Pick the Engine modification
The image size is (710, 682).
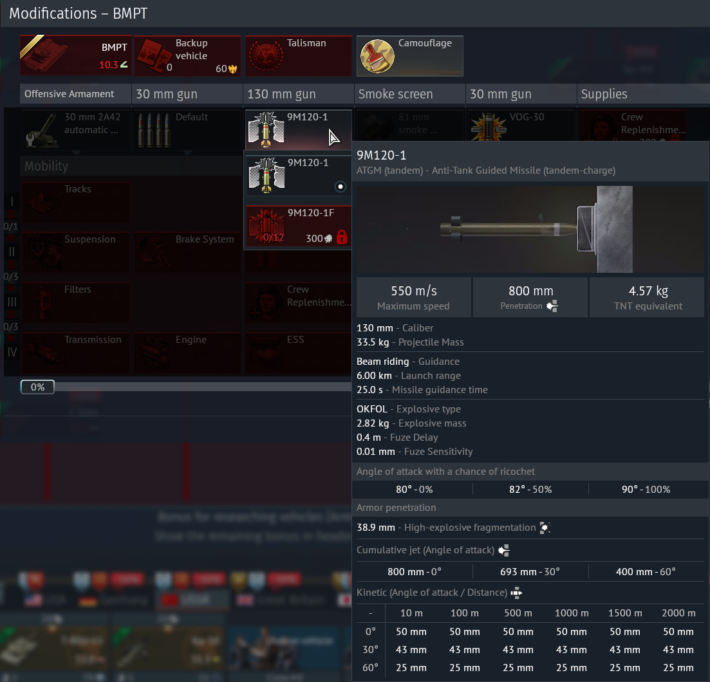coord(187,351)
